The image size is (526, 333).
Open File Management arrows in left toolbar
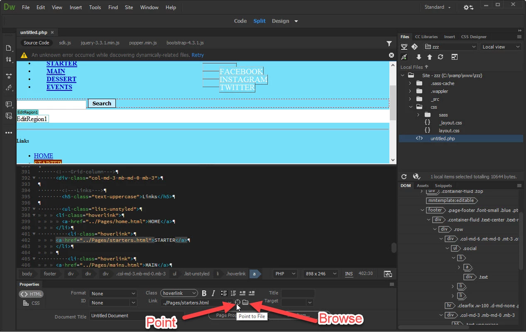pos(8,60)
